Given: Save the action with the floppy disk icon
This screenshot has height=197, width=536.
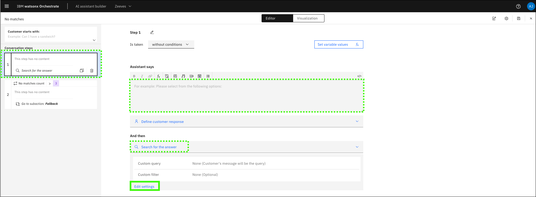Looking at the screenshot, I should pyautogui.click(x=519, y=18).
